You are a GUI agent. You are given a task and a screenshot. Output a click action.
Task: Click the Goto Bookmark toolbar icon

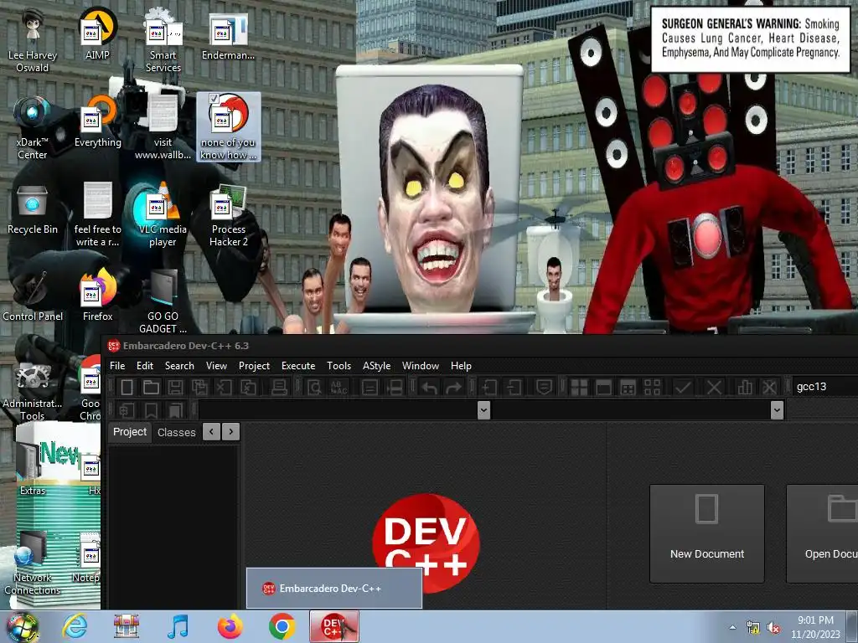[x=175, y=410]
